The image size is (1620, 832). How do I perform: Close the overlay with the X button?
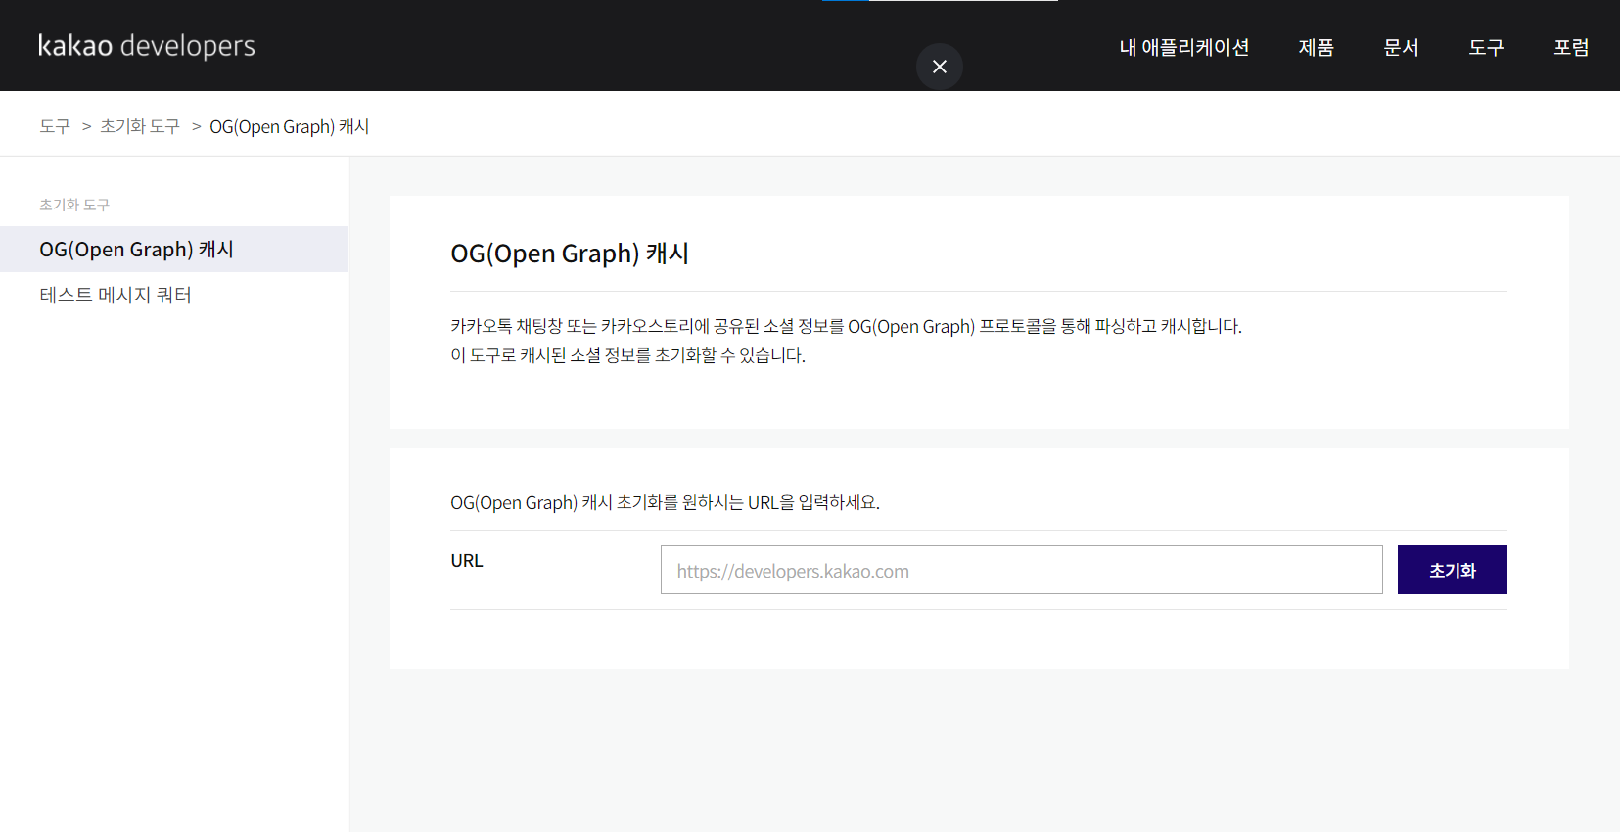coord(940,67)
